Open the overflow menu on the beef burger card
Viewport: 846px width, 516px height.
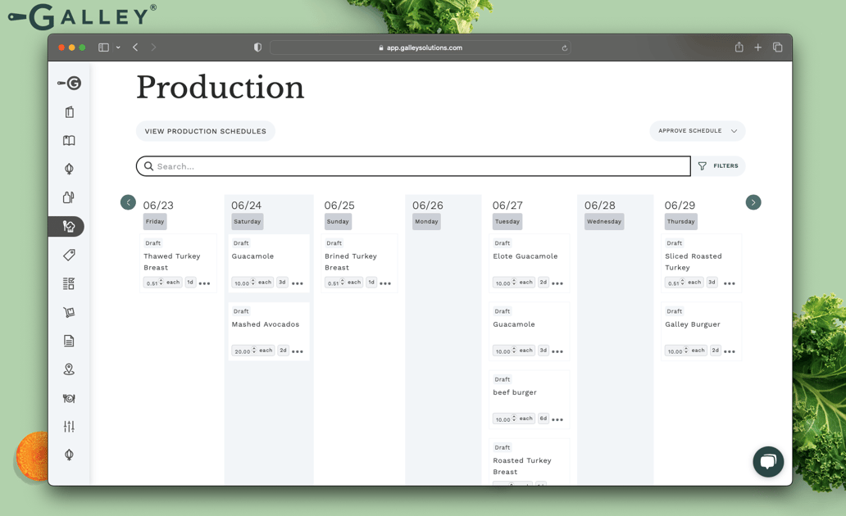coord(556,419)
